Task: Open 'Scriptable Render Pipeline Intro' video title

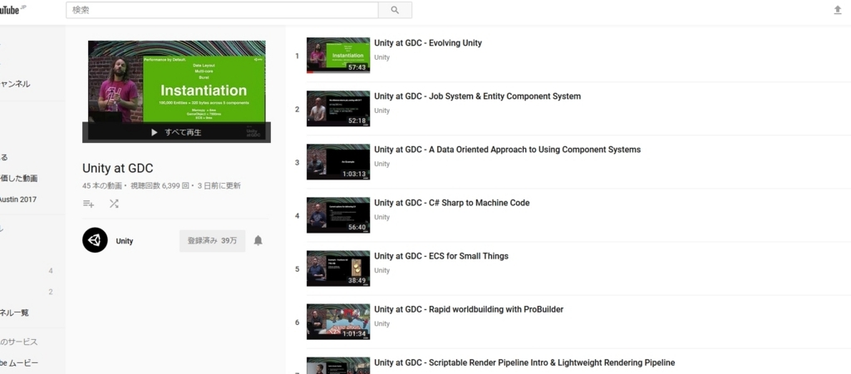Action: [x=524, y=362]
